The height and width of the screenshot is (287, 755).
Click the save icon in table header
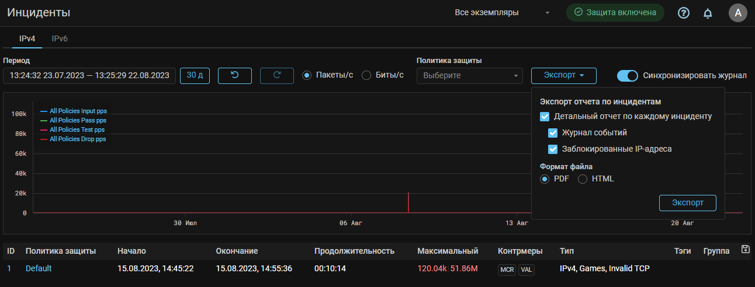pos(745,250)
